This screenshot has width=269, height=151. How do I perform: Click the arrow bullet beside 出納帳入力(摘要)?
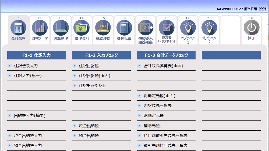(10, 115)
